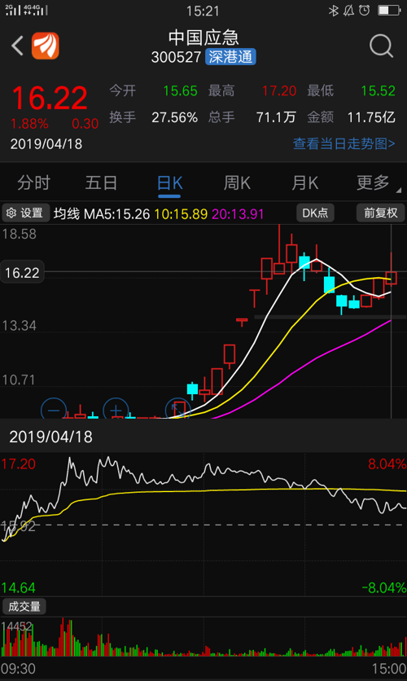407x681 pixels.
Task: Tap the 金额 11.75亿 value
Action: click(371, 117)
